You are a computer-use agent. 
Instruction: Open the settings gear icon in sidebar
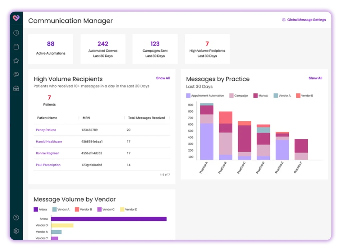coord(16,231)
